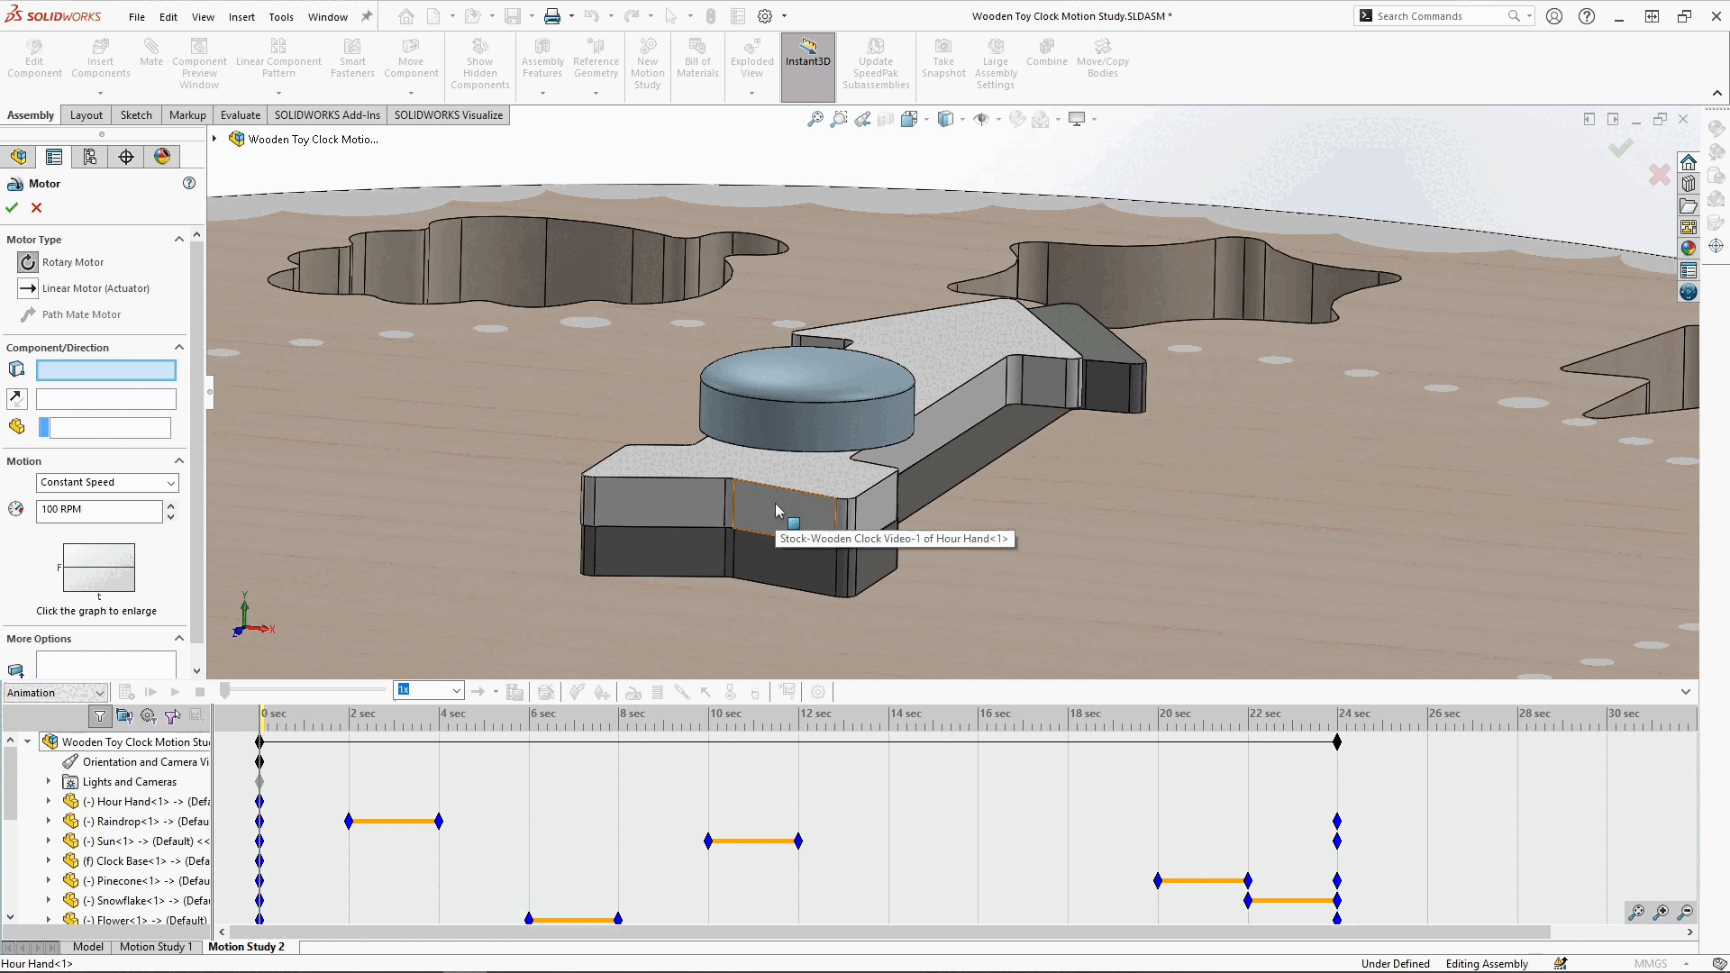The image size is (1730, 973).
Task: Create a New Motion Study
Action: 648,56
